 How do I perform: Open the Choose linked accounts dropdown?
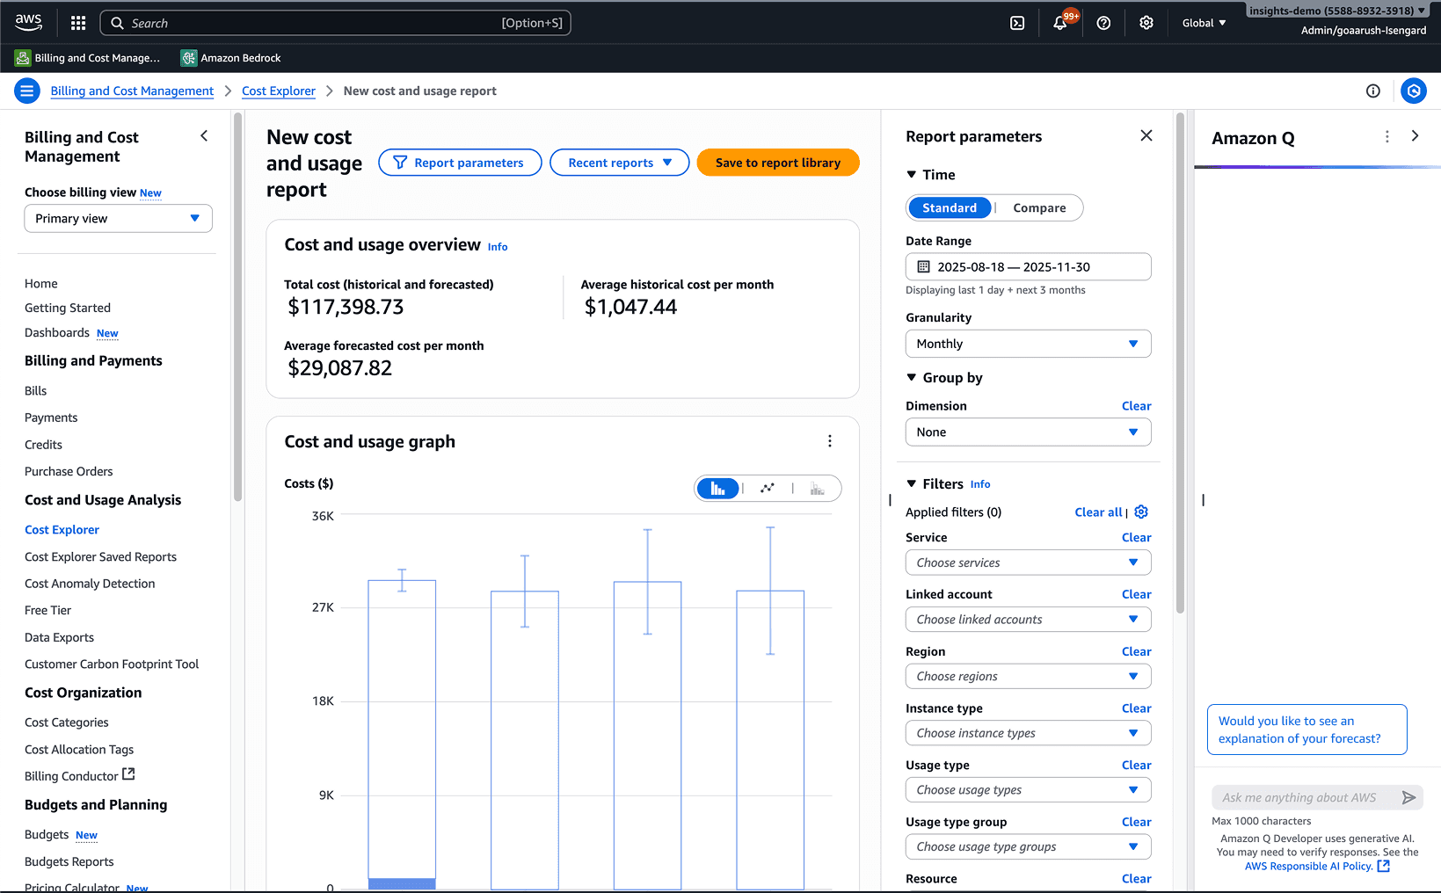point(1028,620)
